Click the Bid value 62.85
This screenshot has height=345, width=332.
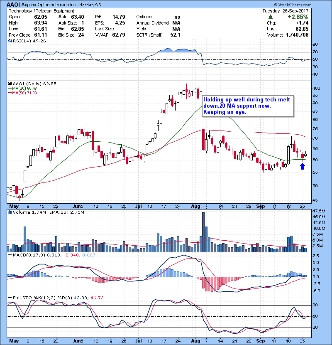click(78, 29)
